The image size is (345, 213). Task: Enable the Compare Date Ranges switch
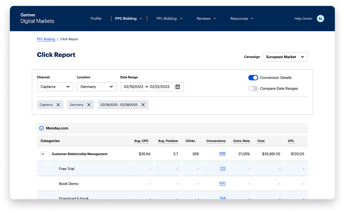253,88
